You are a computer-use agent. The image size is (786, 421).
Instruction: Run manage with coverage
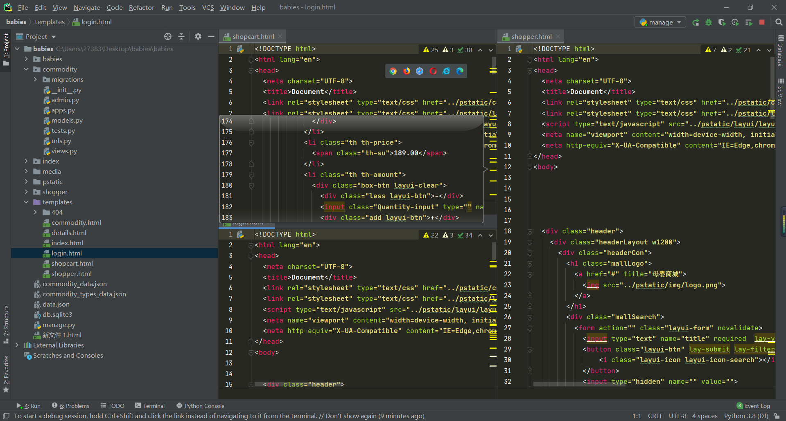pyautogui.click(x=722, y=22)
